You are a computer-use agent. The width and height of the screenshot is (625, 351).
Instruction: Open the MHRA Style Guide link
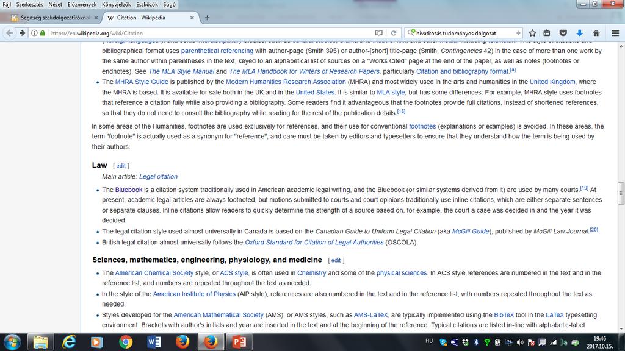tap(142, 82)
